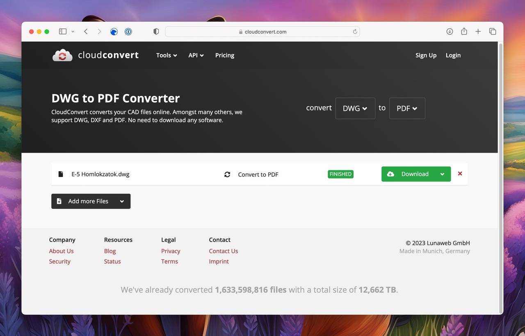Click Sign Up in the header
Image resolution: width=525 pixels, height=336 pixels.
coord(426,55)
